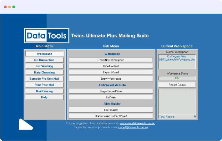Select Workspace in the Main Menu
This screenshot has width=222, height=141.
[x=44, y=54]
